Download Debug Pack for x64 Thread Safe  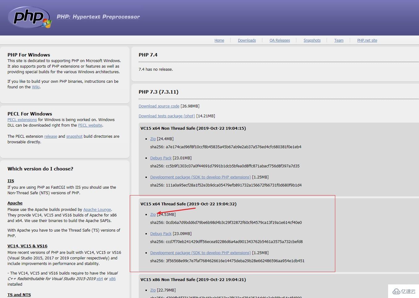161,234
